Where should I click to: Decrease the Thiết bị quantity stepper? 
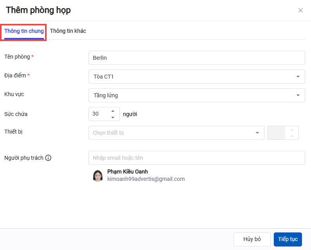coord(291,136)
